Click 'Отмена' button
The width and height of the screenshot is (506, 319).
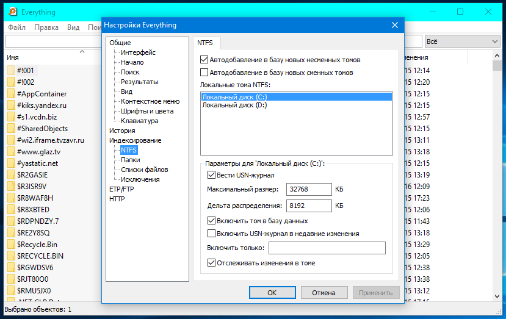[x=324, y=293]
